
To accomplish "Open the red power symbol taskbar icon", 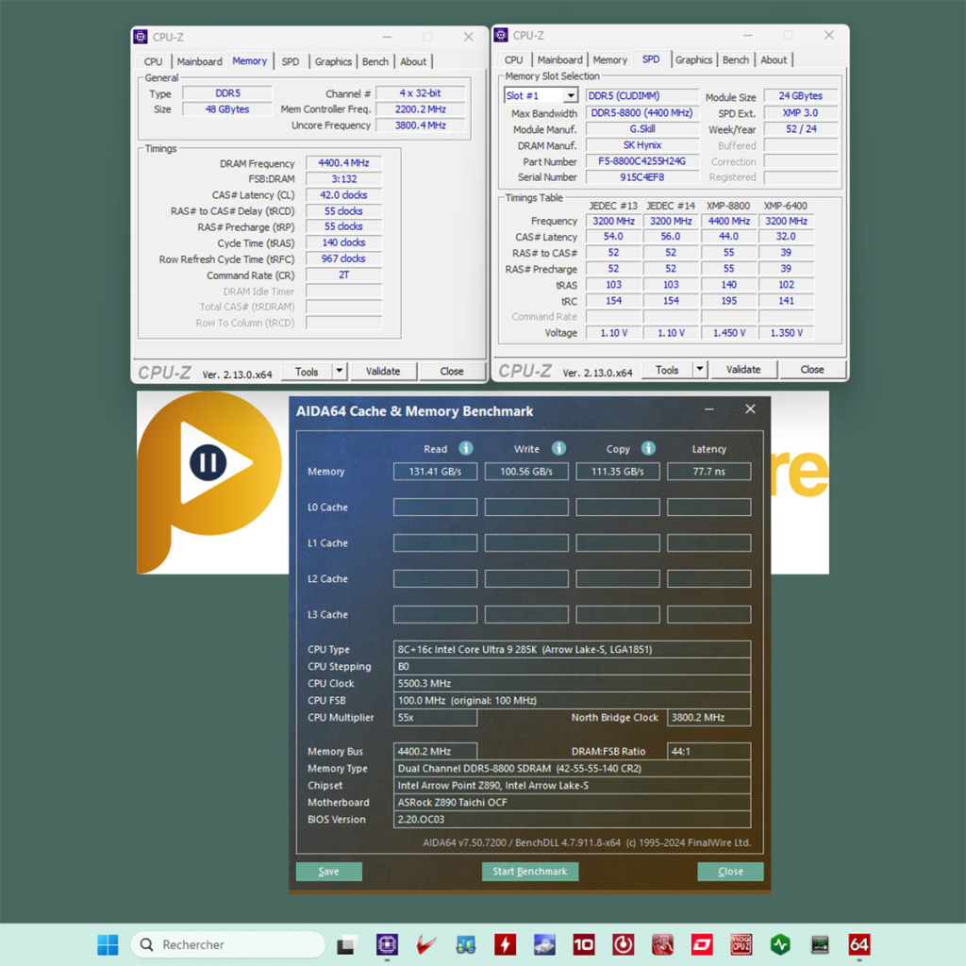I will (624, 944).
